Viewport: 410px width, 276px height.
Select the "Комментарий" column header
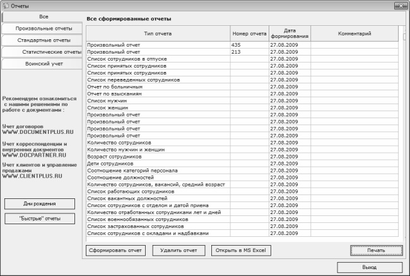point(354,33)
